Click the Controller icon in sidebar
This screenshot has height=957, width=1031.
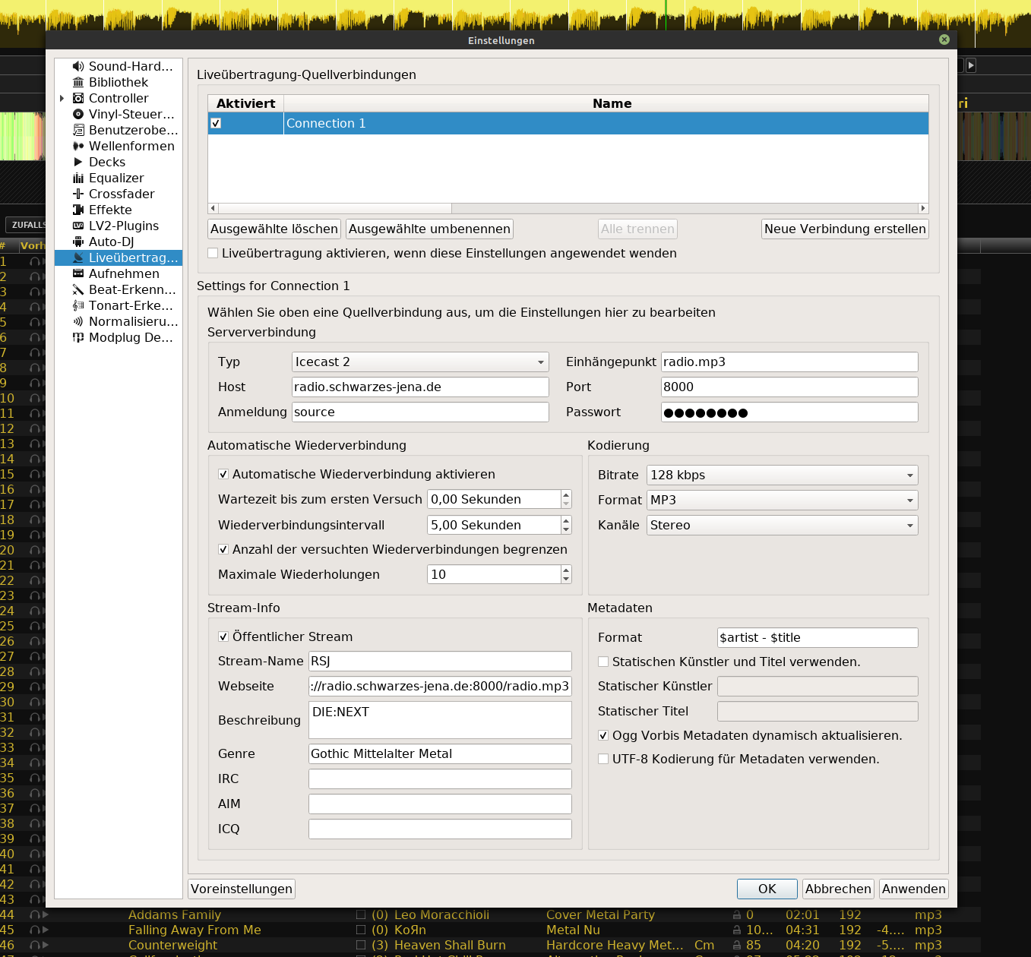click(78, 98)
